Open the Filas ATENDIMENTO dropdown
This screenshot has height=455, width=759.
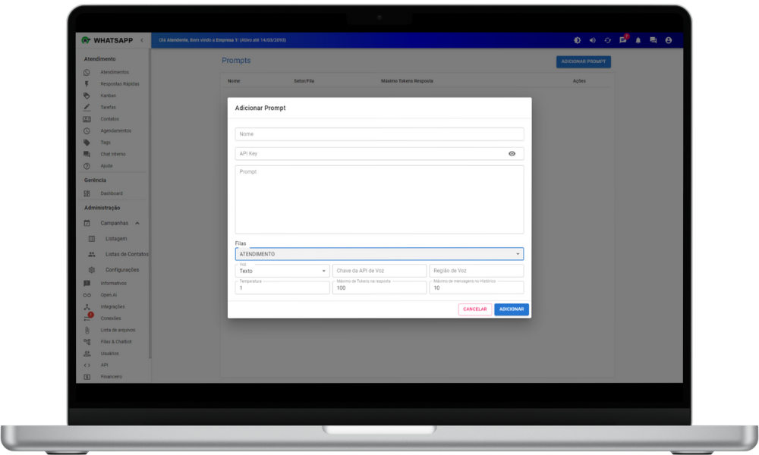pyautogui.click(x=379, y=254)
